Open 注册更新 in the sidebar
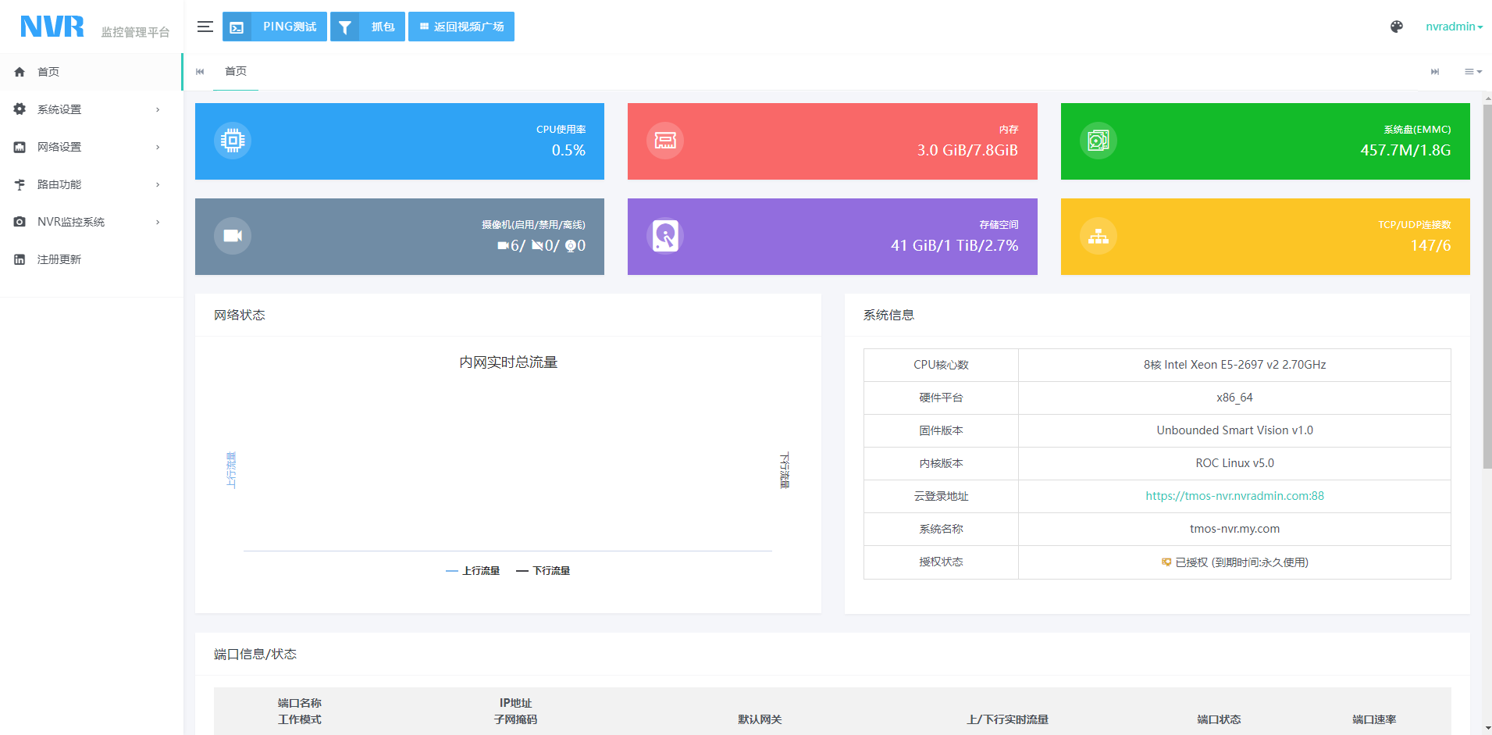 [59, 259]
